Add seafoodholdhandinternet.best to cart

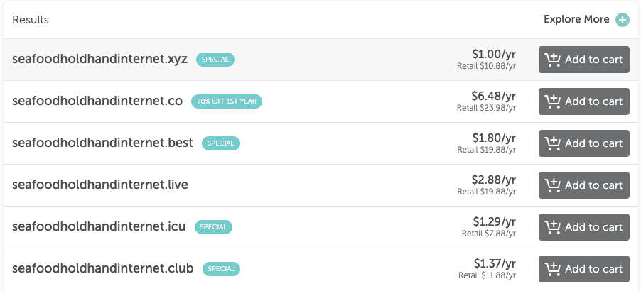(x=583, y=143)
